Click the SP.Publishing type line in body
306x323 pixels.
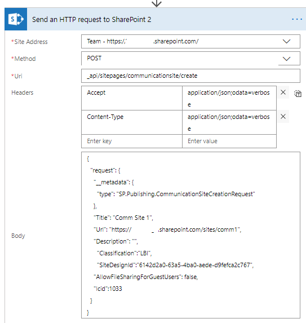[x=176, y=194]
